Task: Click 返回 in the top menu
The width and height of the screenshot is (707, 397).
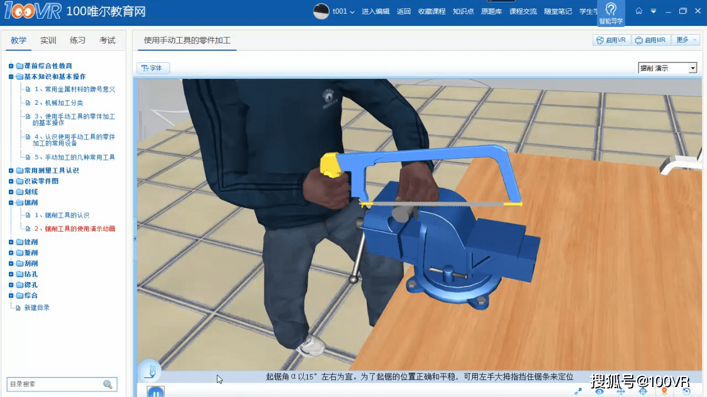Action: [x=404, y=11]
